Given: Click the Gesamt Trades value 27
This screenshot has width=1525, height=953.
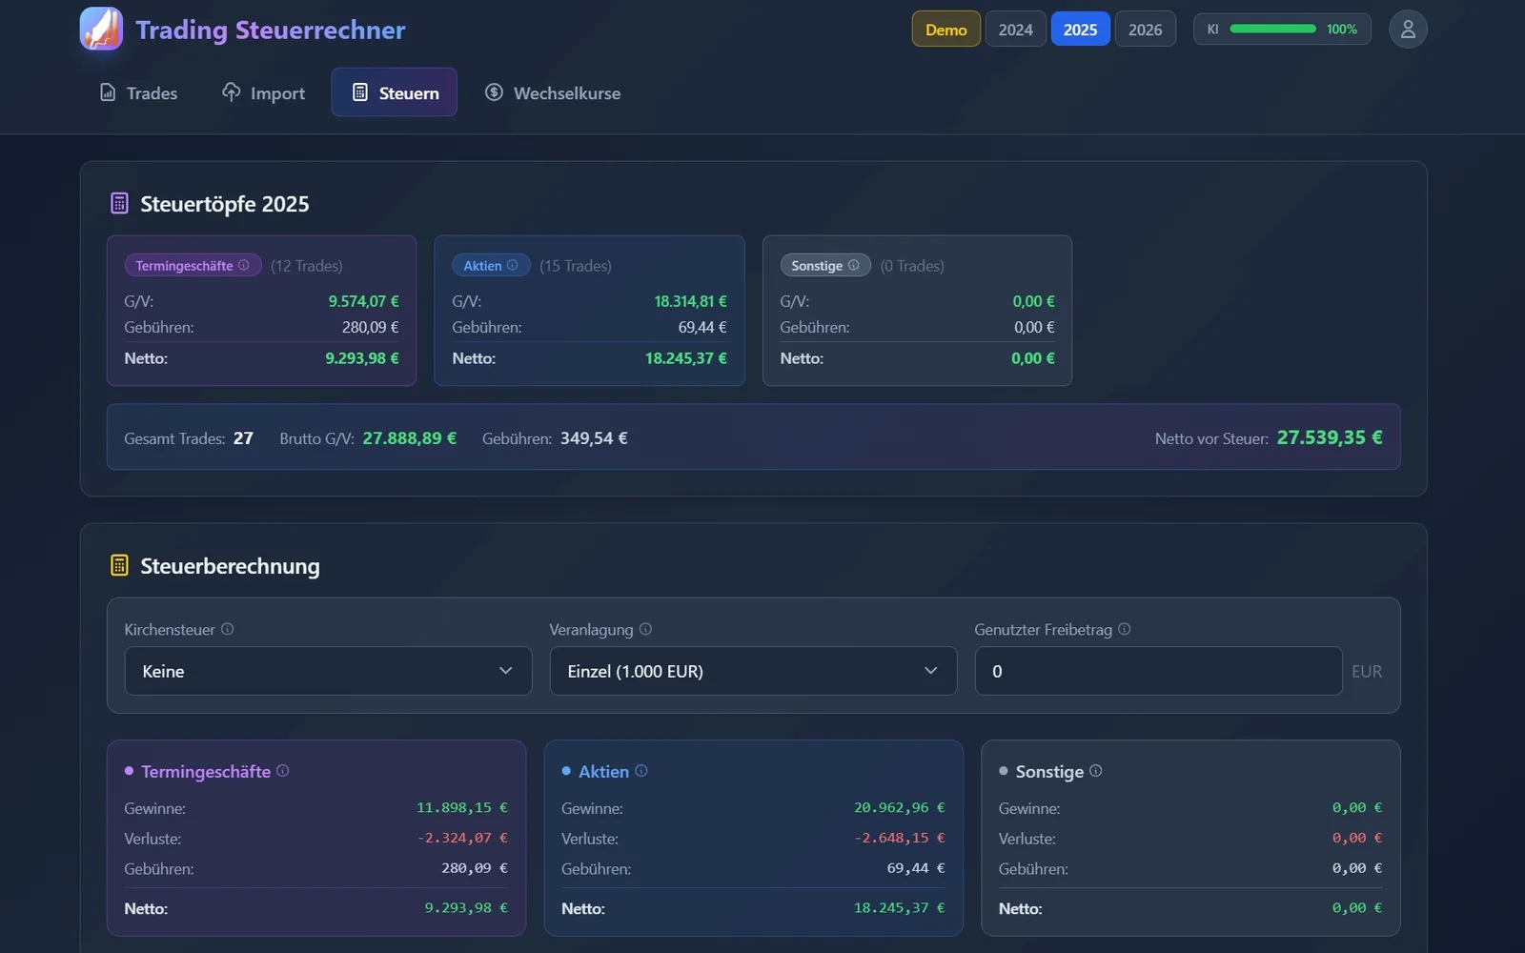Looking at the screenshot, I should point(243,438).
